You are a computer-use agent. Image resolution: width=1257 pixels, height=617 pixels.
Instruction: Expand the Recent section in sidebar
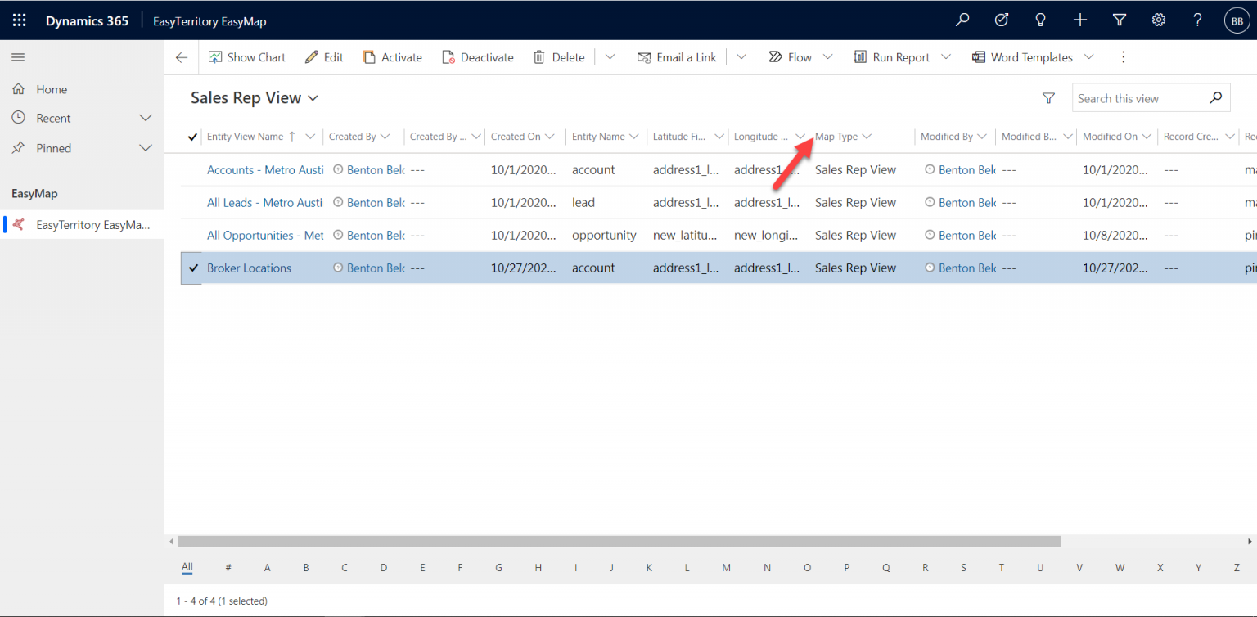146,118
